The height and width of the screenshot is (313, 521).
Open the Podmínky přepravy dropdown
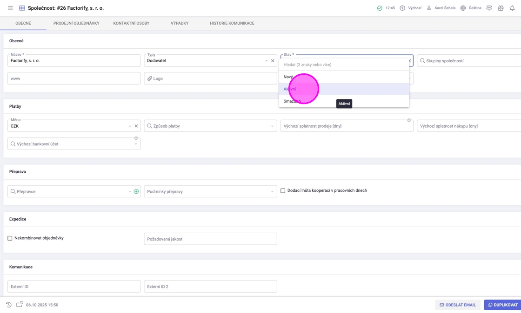(272, 191)
